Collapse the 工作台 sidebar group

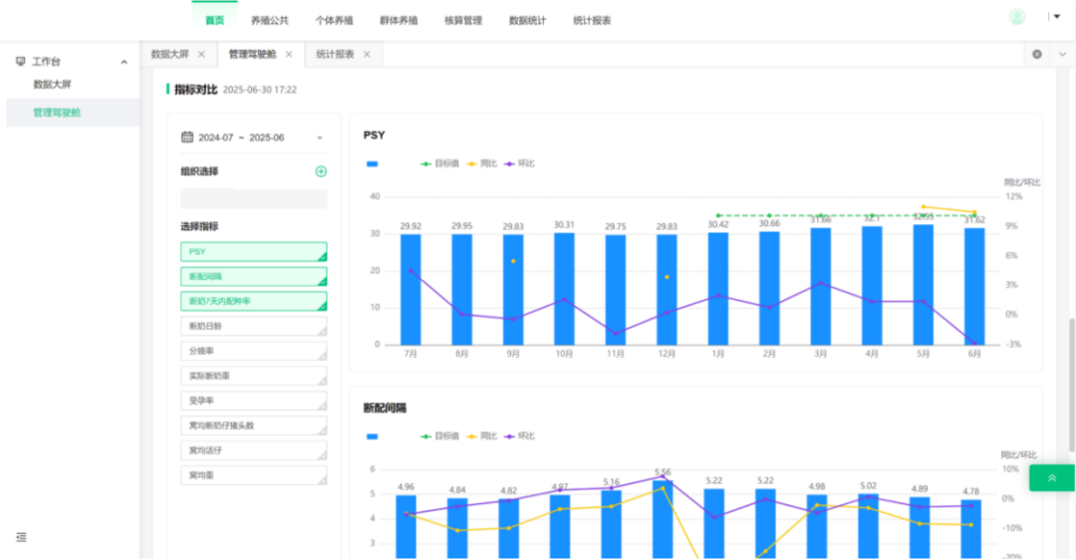tap(124, 63)
